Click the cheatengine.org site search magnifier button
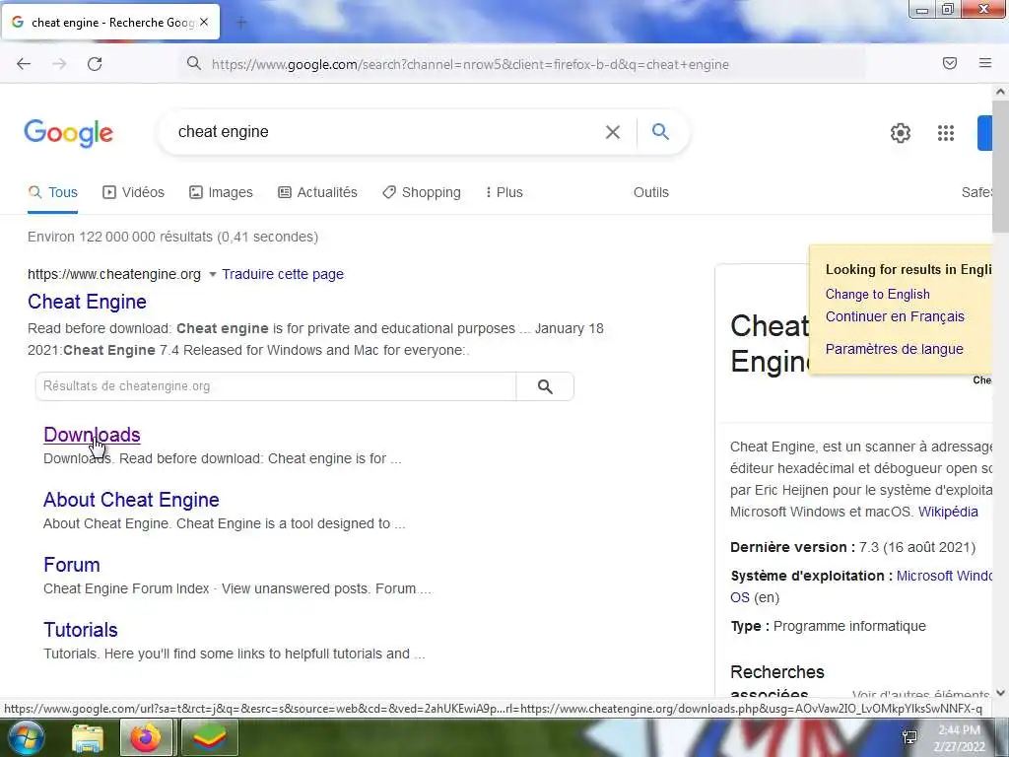1009x757 pixels. (545, 386)
